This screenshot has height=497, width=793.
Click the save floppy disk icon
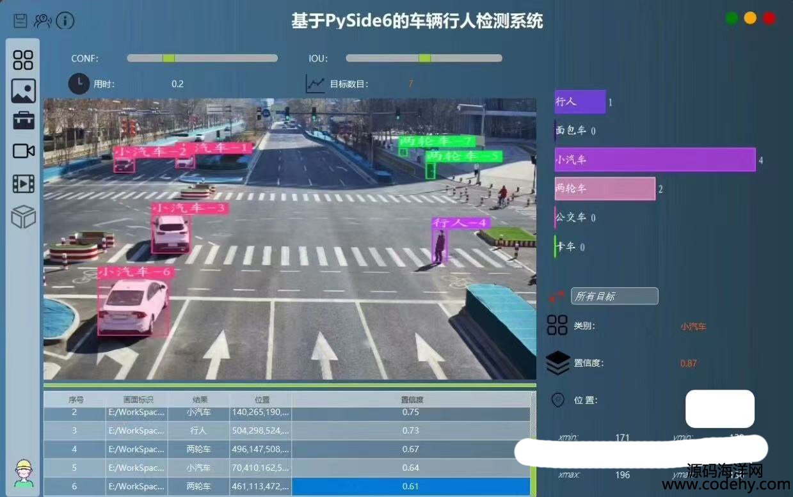coord(20,20)
